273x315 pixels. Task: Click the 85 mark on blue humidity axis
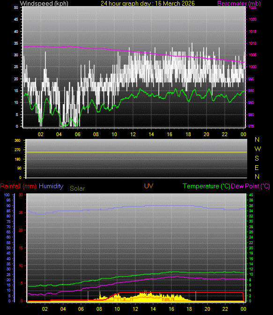point(8,211)
